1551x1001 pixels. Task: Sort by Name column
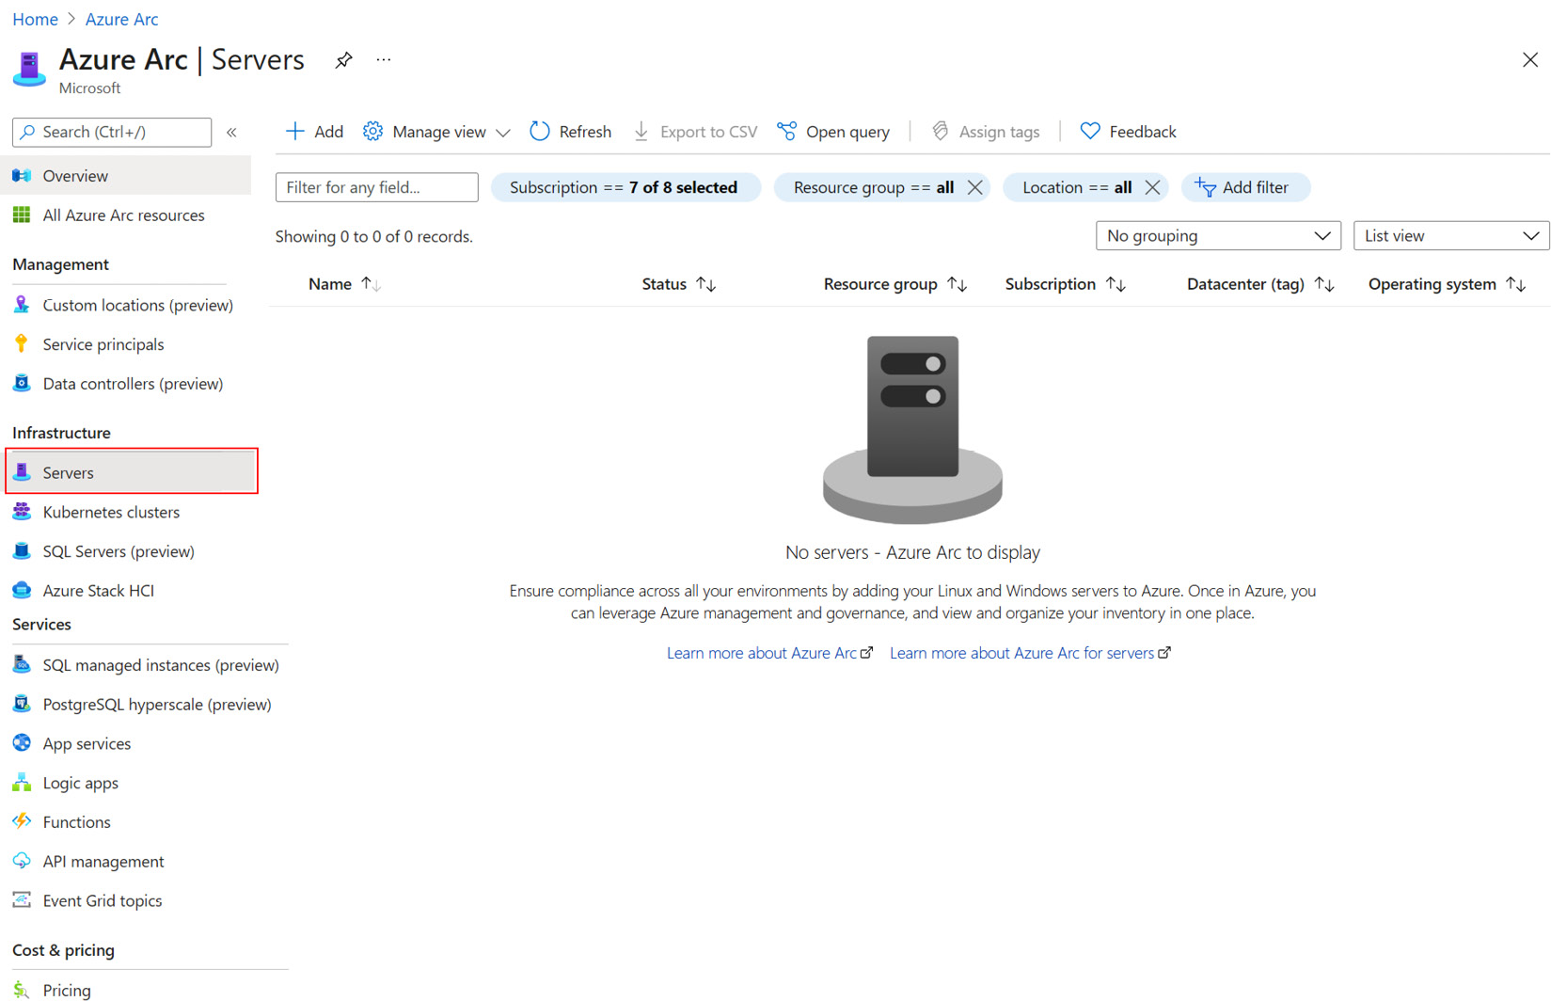tap(344, 284)
